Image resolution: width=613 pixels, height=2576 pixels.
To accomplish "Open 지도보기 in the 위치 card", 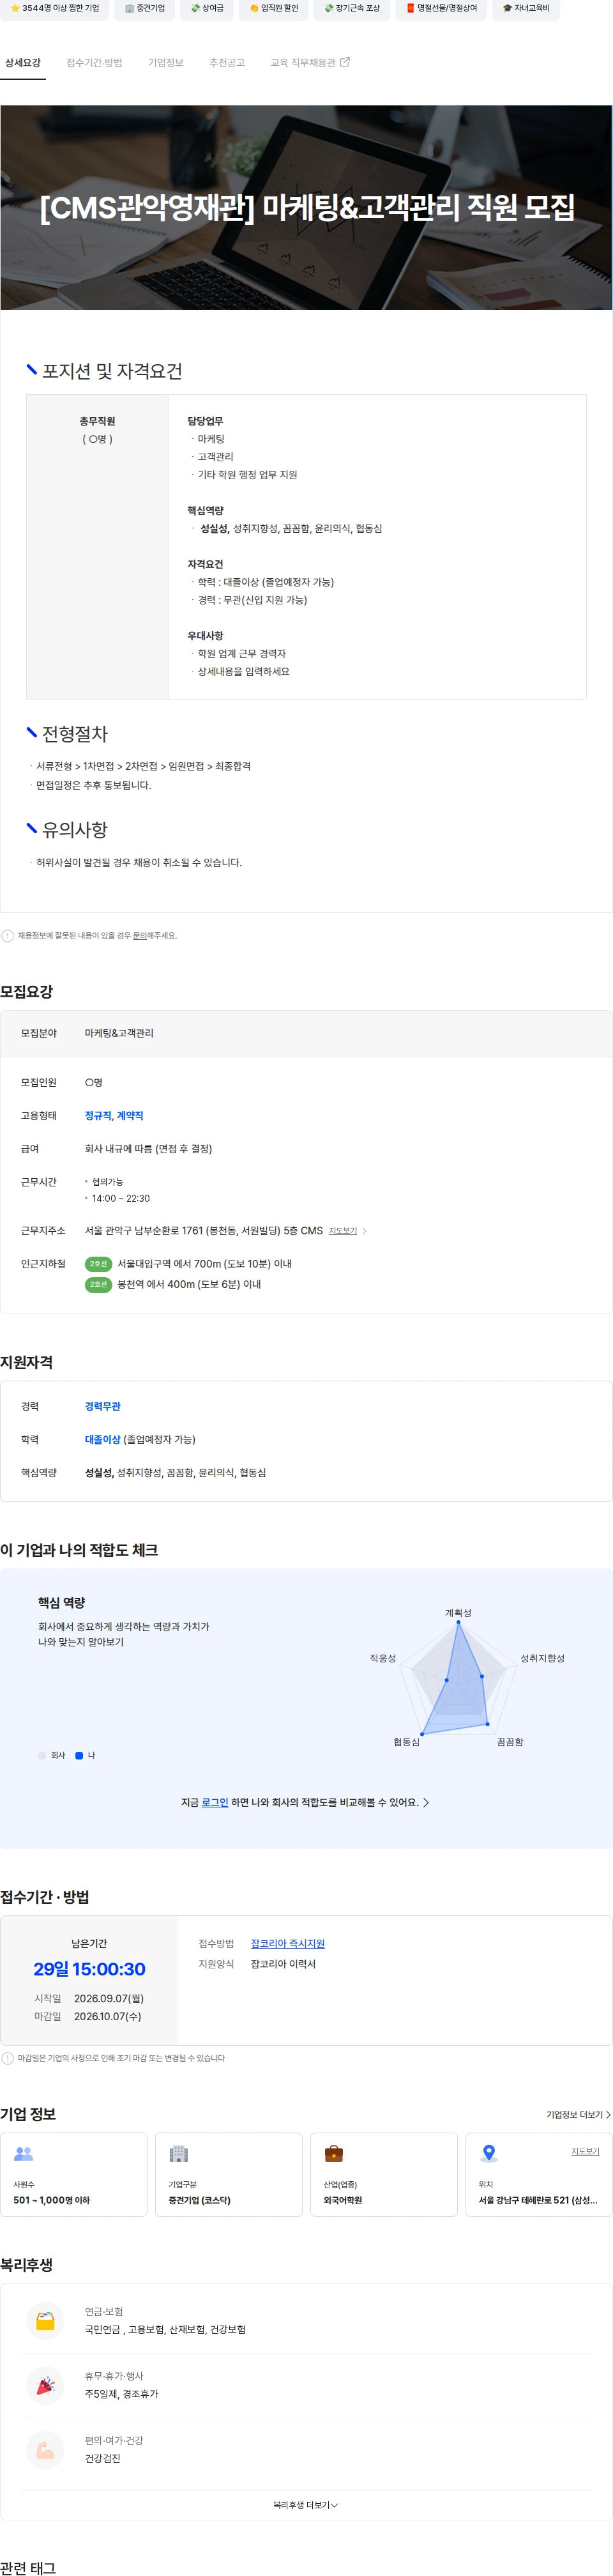I will point(585,2151).
